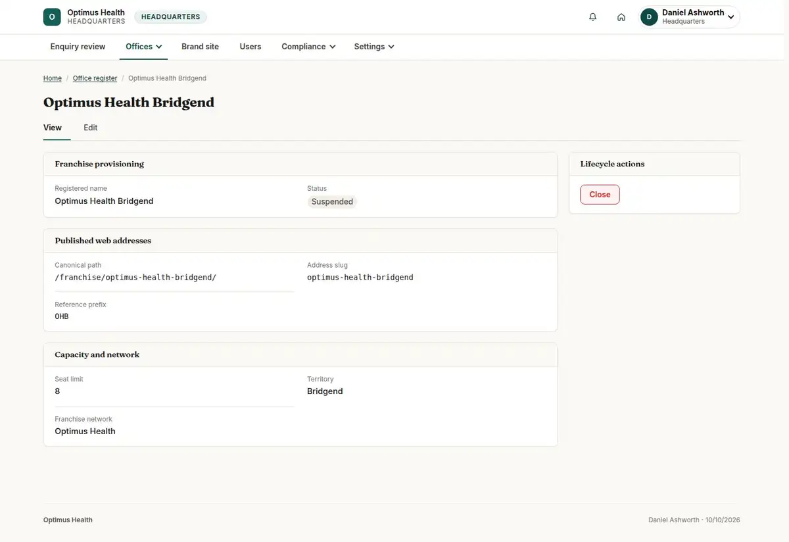Image resolution: width=789 pixels, height=542 pixels.
Task: Expand the Compliance menu
Action: [308, 47]
